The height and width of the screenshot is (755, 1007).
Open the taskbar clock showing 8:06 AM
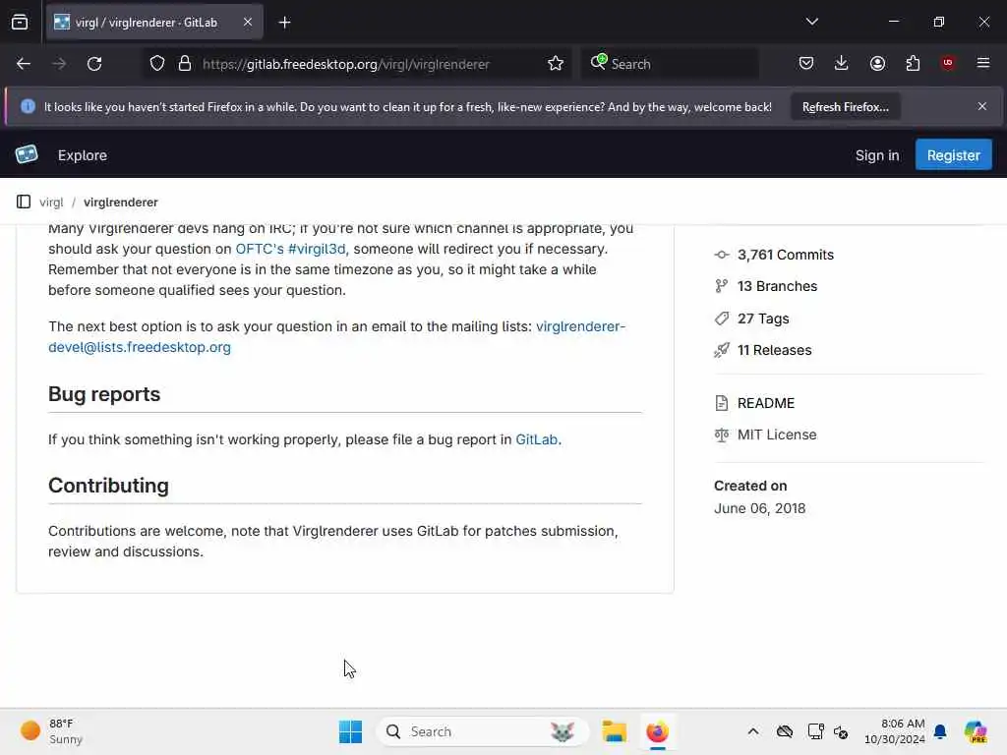[x=894, y=731]
